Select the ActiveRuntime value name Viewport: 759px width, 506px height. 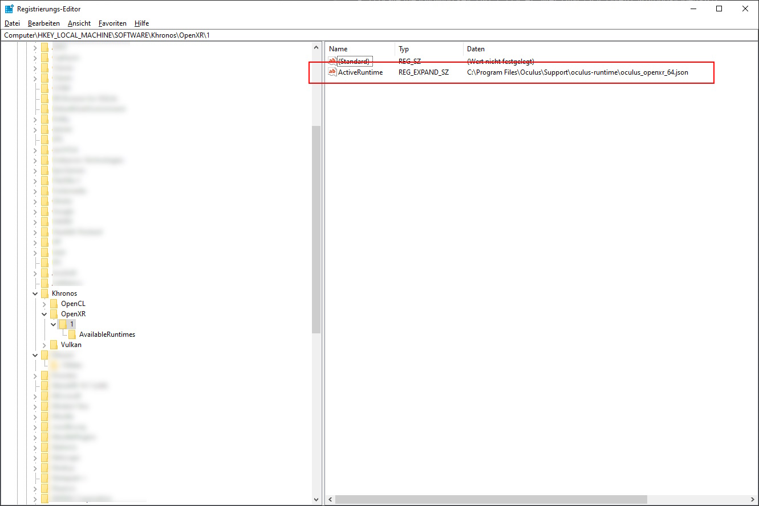point(360,72)
